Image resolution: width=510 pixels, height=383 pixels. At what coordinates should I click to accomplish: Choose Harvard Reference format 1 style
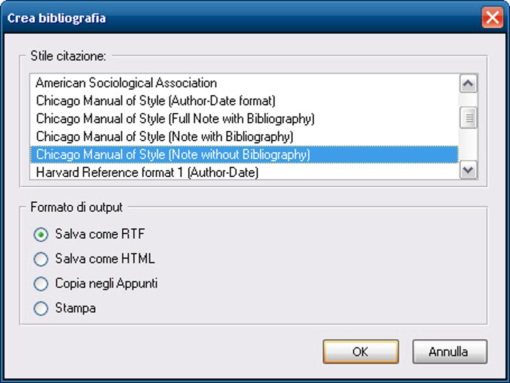click(x=147, y=172)
